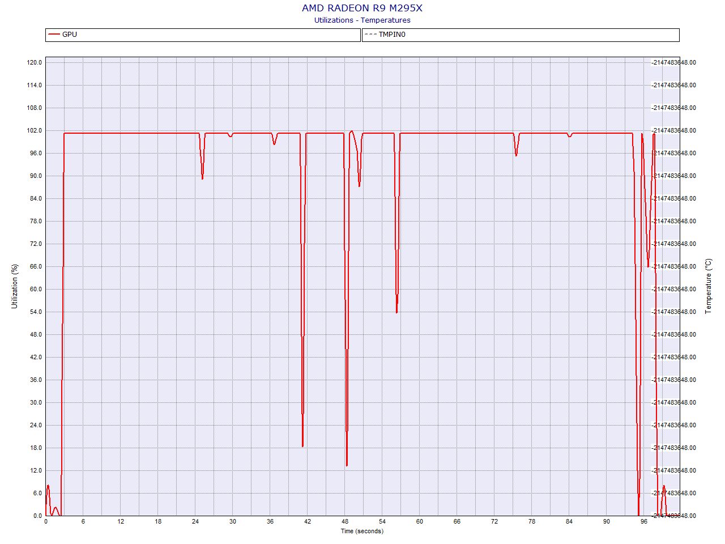Click the 36 tick on the time axis

click(x=270, y=522)
